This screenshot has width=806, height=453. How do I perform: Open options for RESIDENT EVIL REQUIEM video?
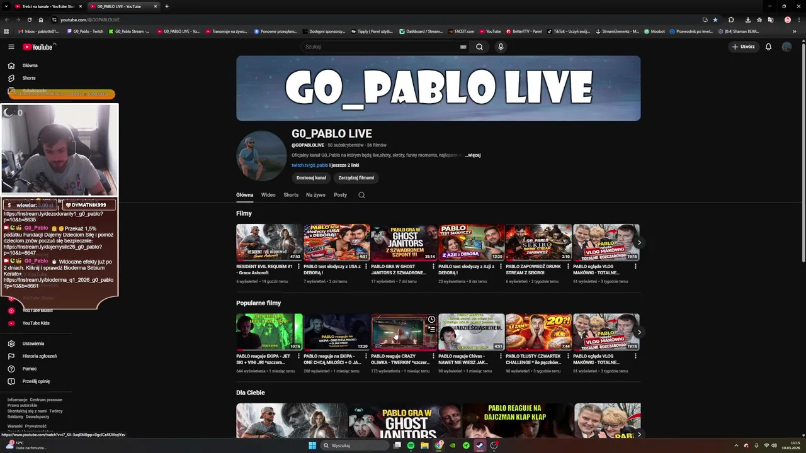pyautogui.click(x=299, y=267)
